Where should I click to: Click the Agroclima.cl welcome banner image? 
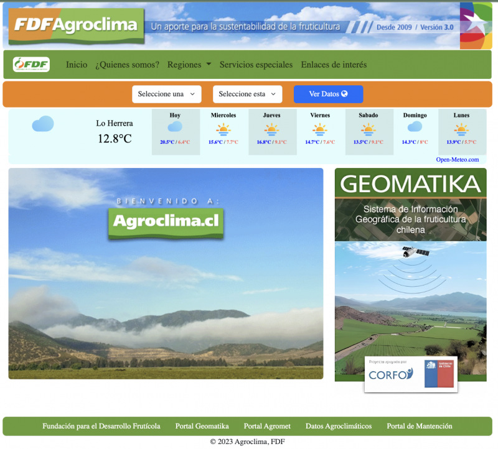[166, 274]
